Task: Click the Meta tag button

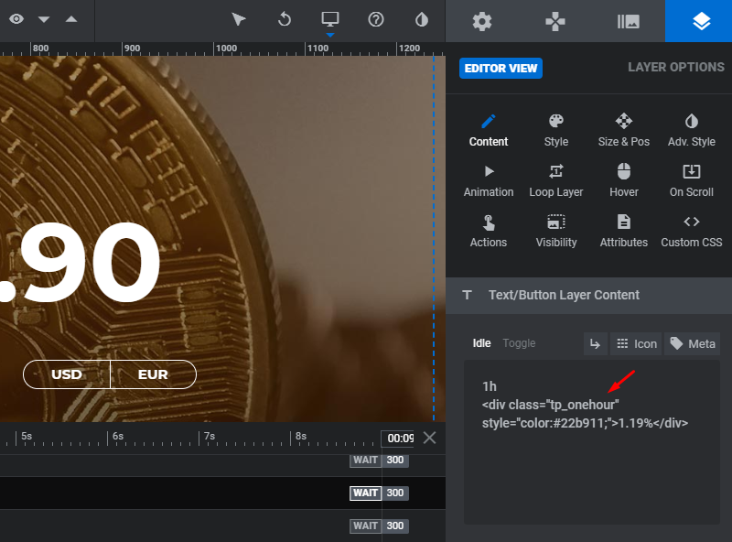Action: pyautogui.click(x=692, y=344)
